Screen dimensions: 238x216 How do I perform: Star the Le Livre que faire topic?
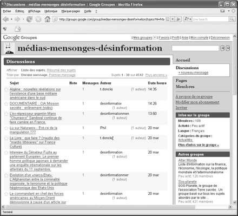click(6, 138)
